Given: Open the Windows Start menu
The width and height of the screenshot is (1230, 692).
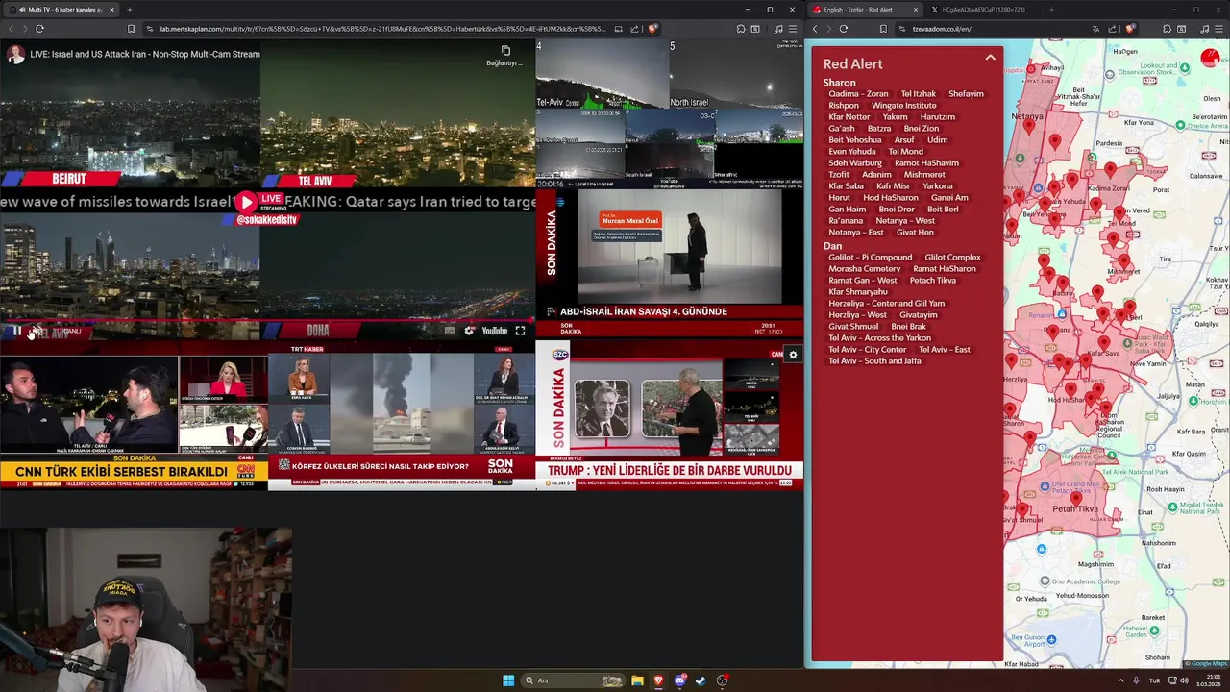Looking at the screenshot, I should point(508,680).
